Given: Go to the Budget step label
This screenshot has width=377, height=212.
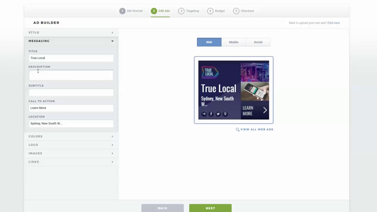Looking at the screenshot, I should (x=220, y=11).
